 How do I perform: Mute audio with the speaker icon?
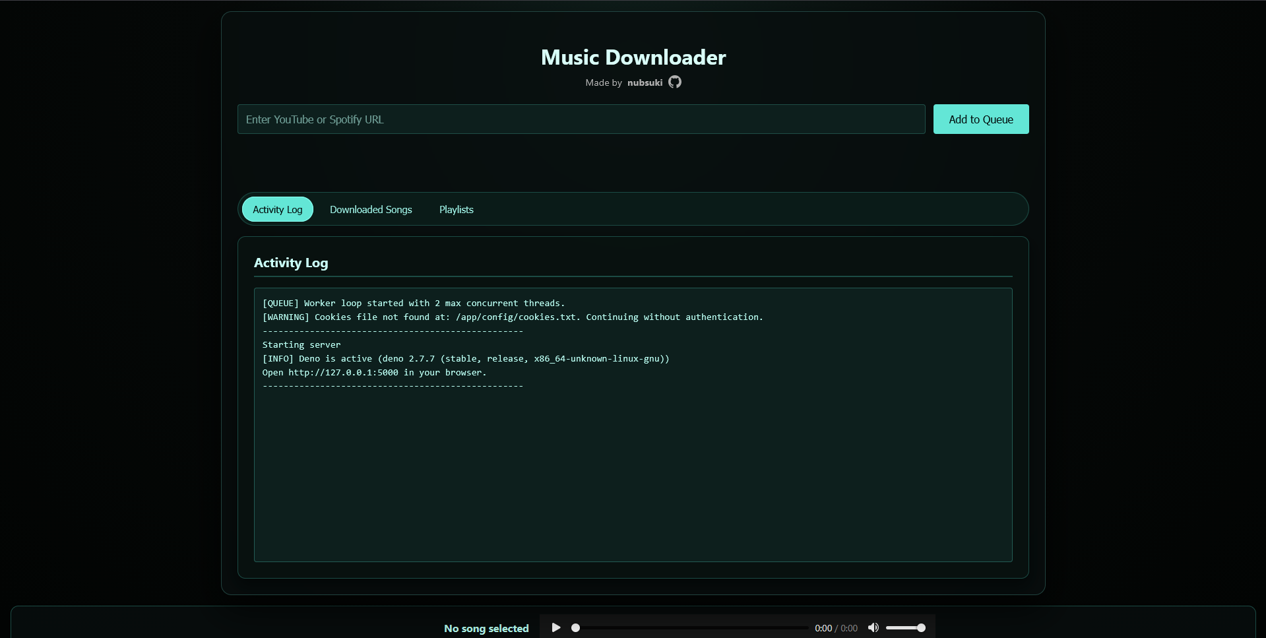873,627
